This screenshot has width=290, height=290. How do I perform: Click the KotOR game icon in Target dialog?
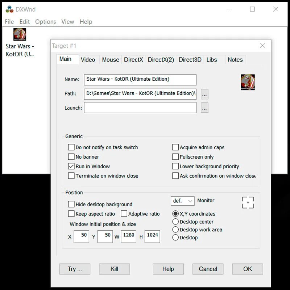[248, 82]
